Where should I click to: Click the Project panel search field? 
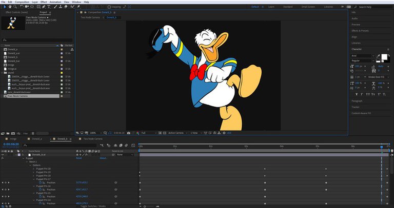coord(37,40)
